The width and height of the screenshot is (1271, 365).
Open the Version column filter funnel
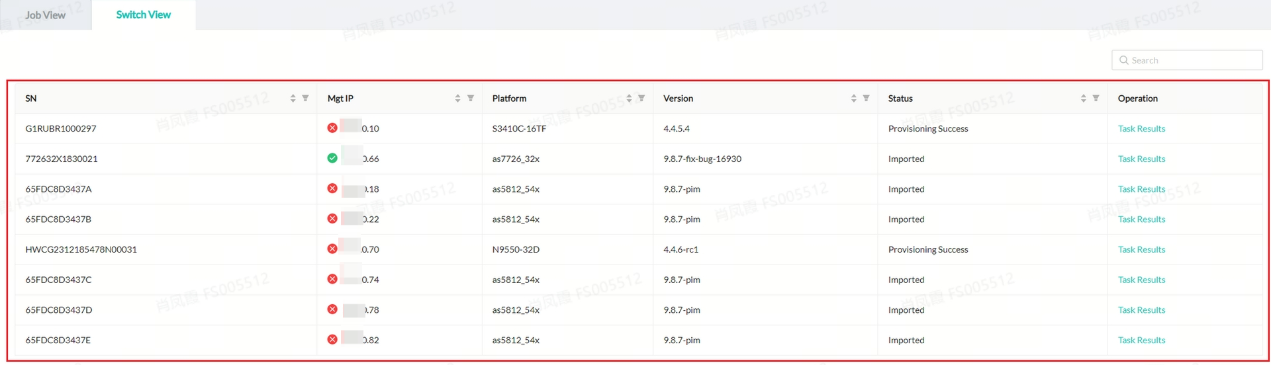point(866,99)
